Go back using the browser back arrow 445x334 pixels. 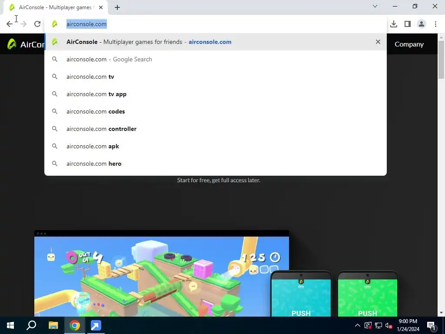[x=10, y=24]
